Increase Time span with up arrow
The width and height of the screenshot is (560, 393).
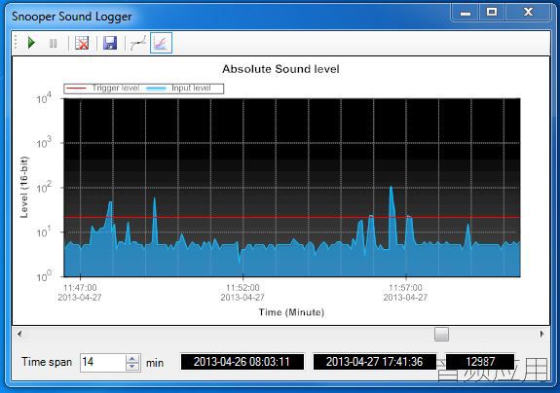pyautogui.click(x=132, y=359)
